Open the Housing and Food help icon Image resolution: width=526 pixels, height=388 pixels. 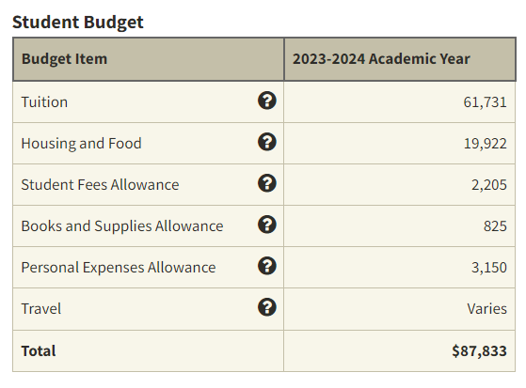(x=267, y=142)
